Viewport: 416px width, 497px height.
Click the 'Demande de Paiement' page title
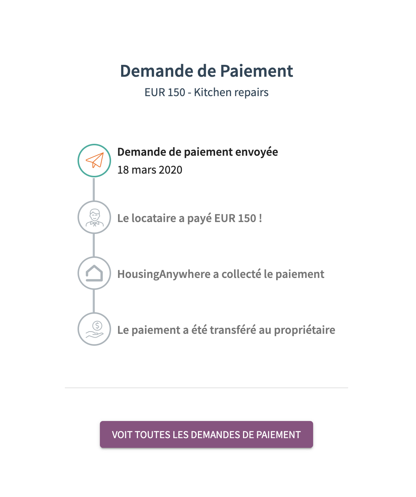[x=207, y=71]
